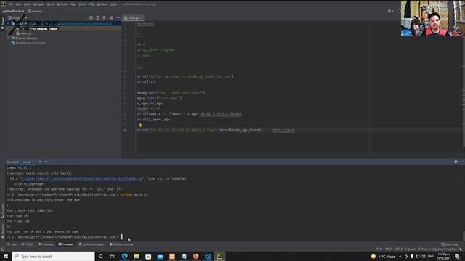The image size is (465, 261).
Task: Click Expand All in Project panel
Action: (x=97, y=17)
